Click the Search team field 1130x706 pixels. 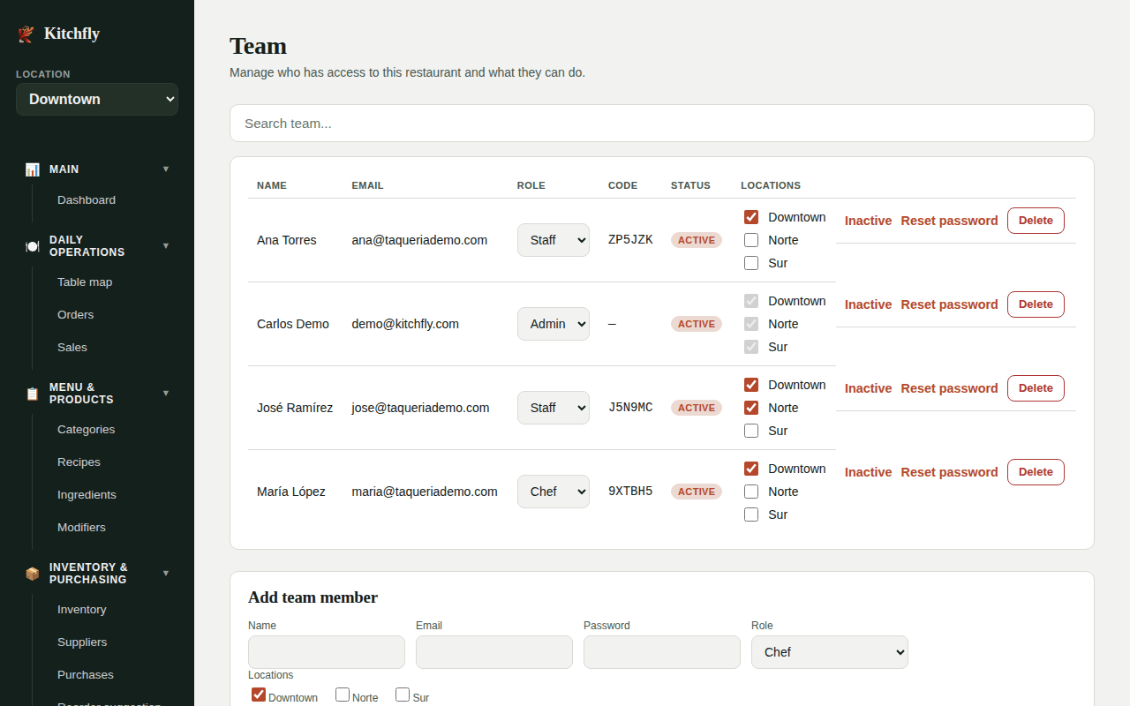click(662, 124)
